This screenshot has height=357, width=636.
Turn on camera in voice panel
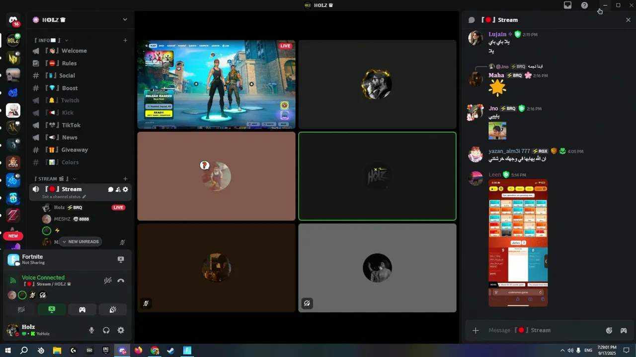click(21, 310)
